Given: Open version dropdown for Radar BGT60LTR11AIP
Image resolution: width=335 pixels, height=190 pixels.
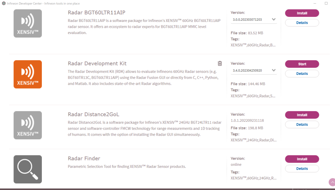Looking at the screenshot, I should pos(273,20).
